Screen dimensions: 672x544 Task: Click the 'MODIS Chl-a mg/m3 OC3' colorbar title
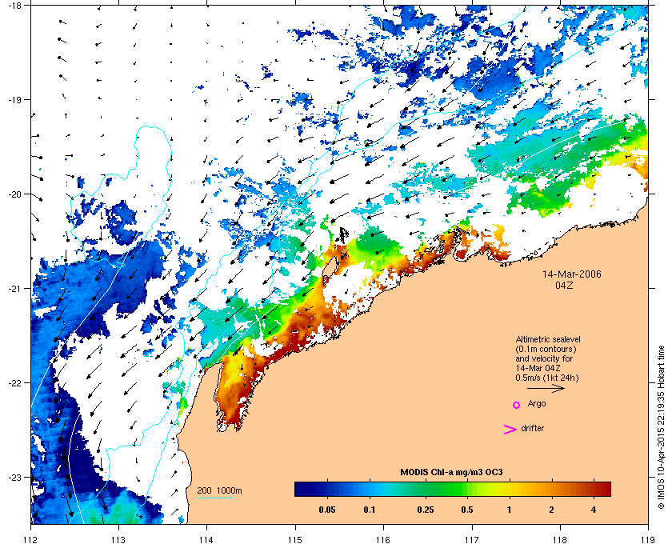tap(451, 473)
